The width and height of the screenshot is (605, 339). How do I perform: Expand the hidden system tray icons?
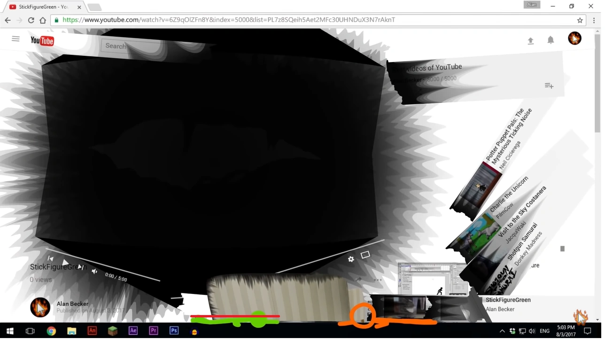502,331
